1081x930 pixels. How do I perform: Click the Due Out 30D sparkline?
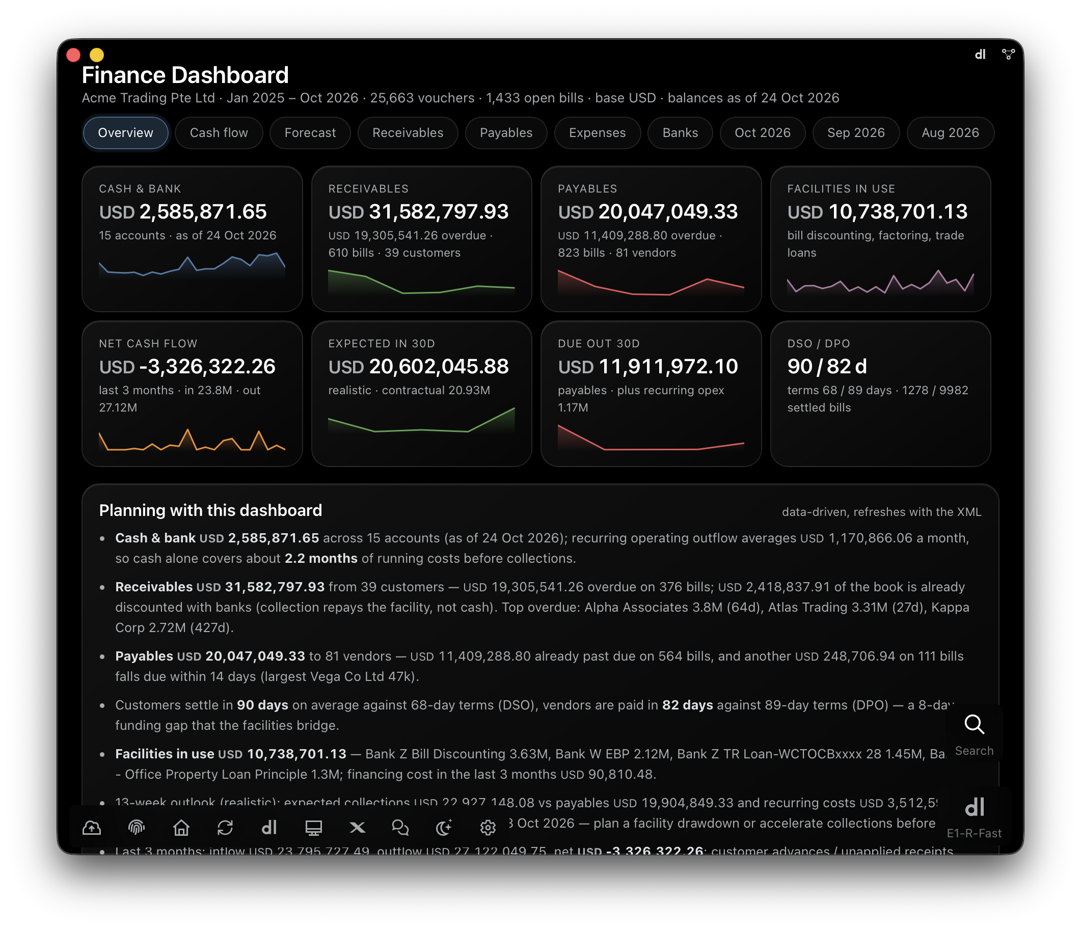point(651,437)
